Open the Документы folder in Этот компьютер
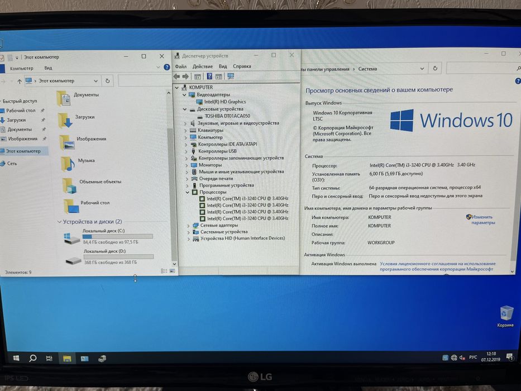The width and height of the screenshot is (521, 391). click(78, 98)
